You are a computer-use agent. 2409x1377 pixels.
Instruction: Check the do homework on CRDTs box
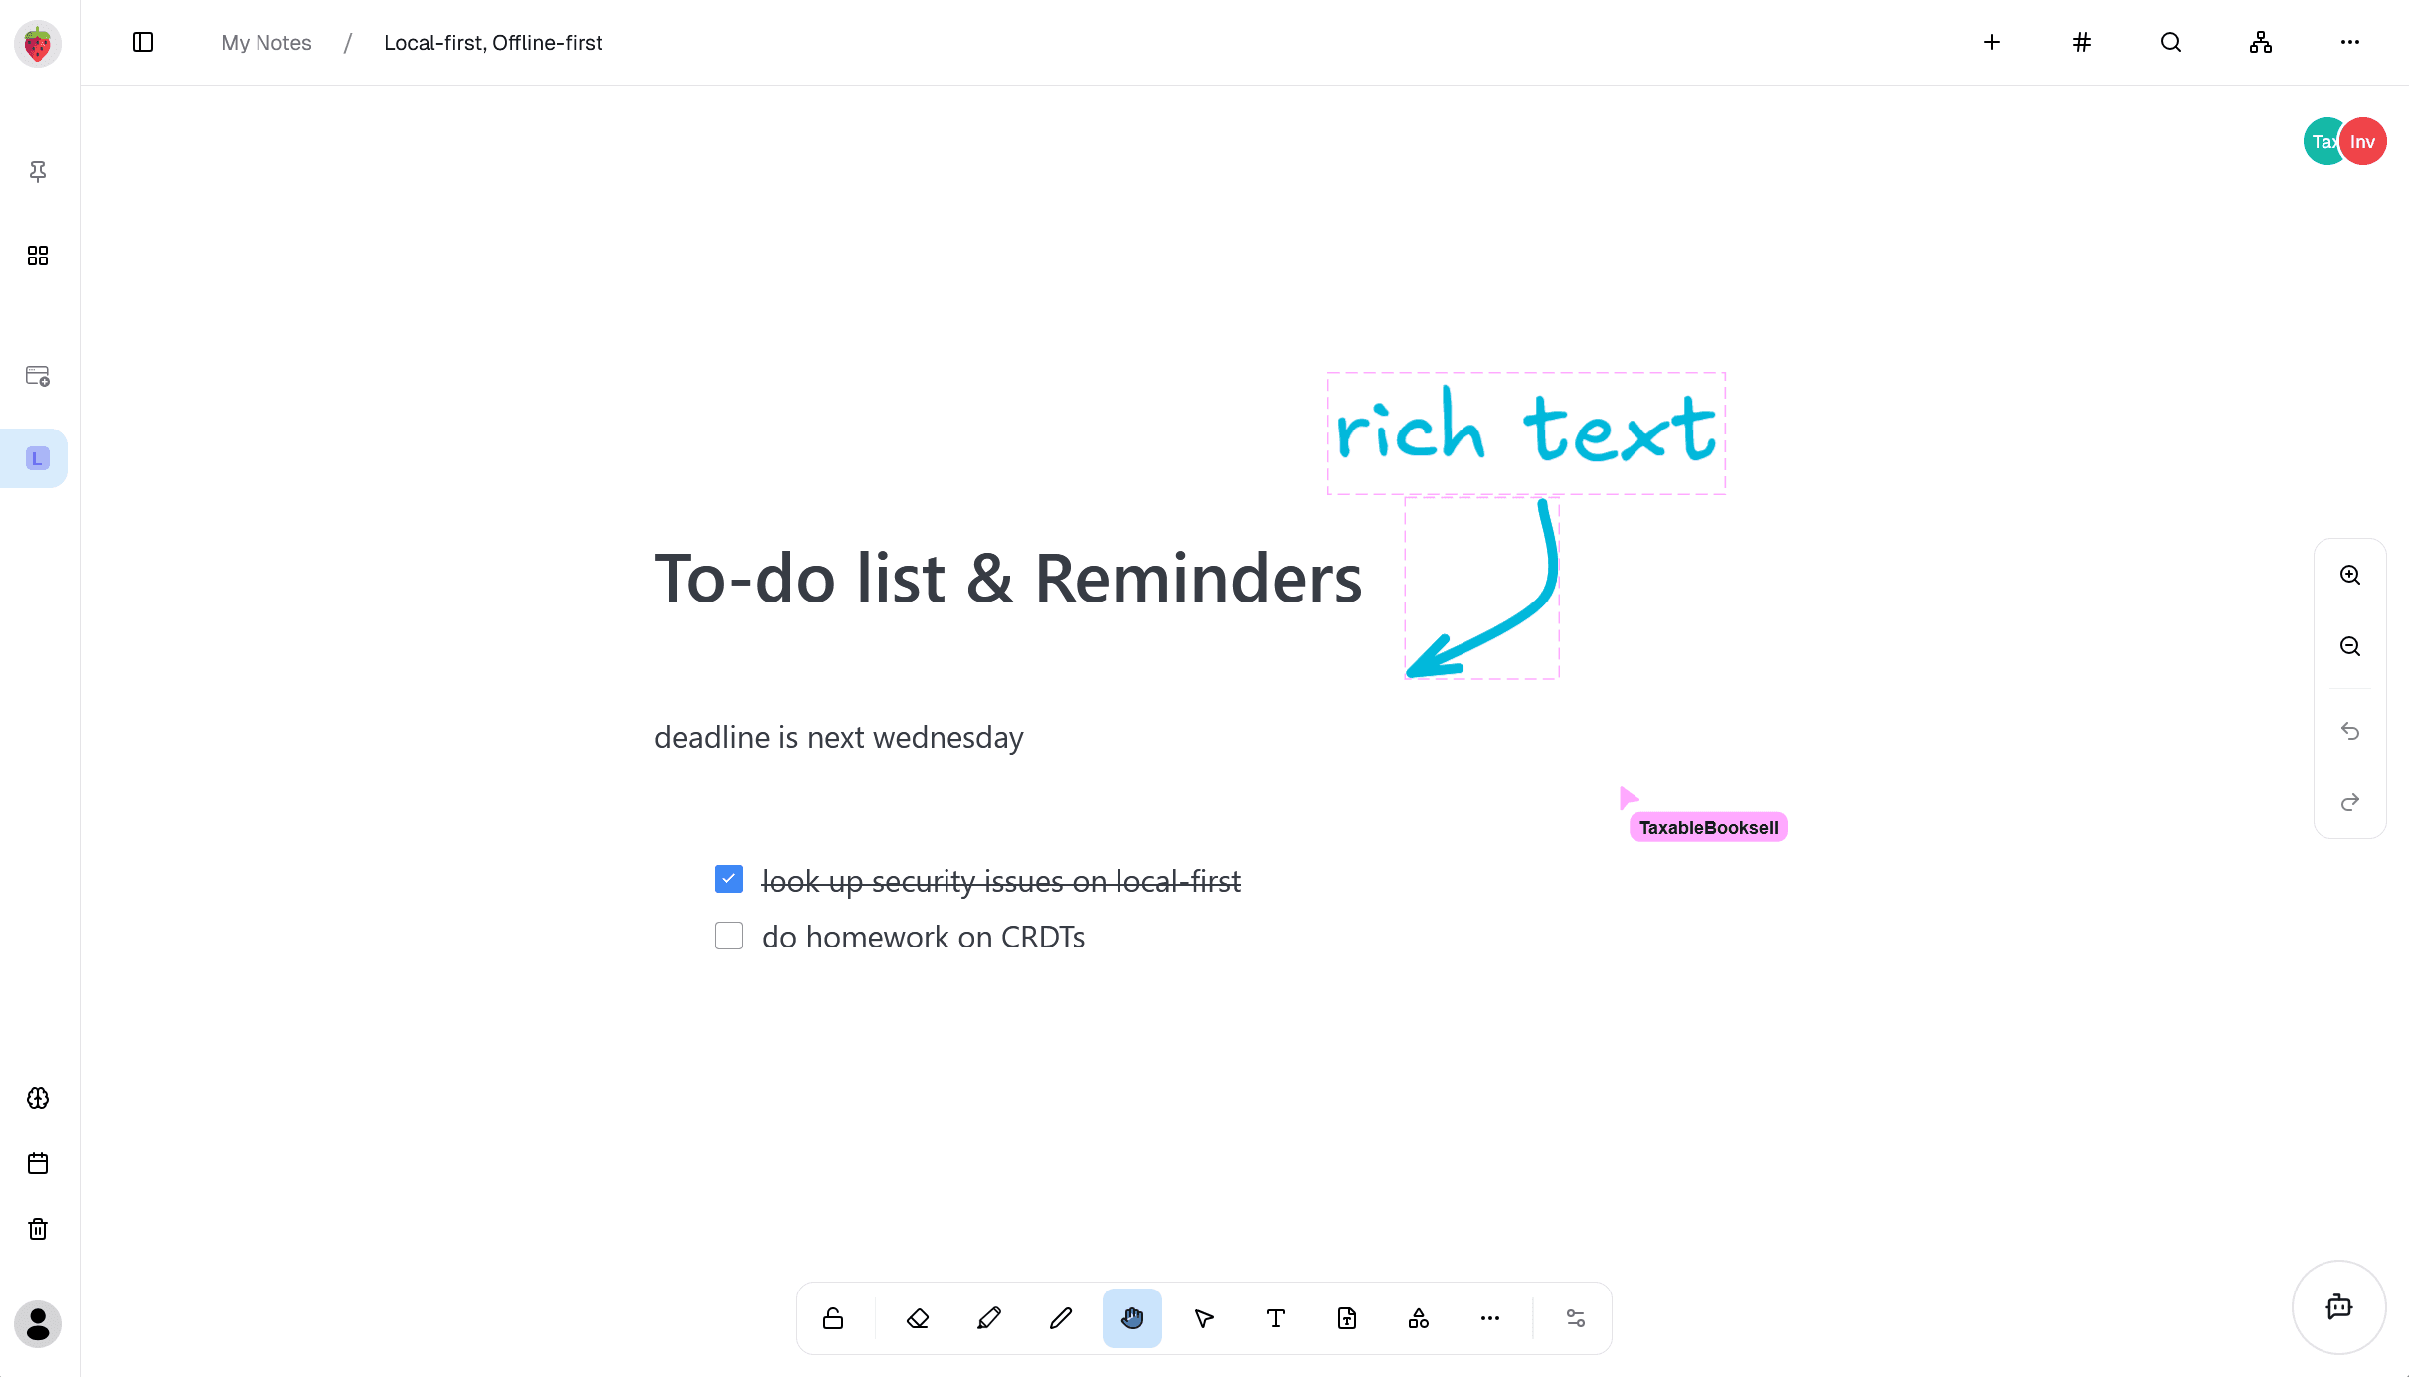728,936
